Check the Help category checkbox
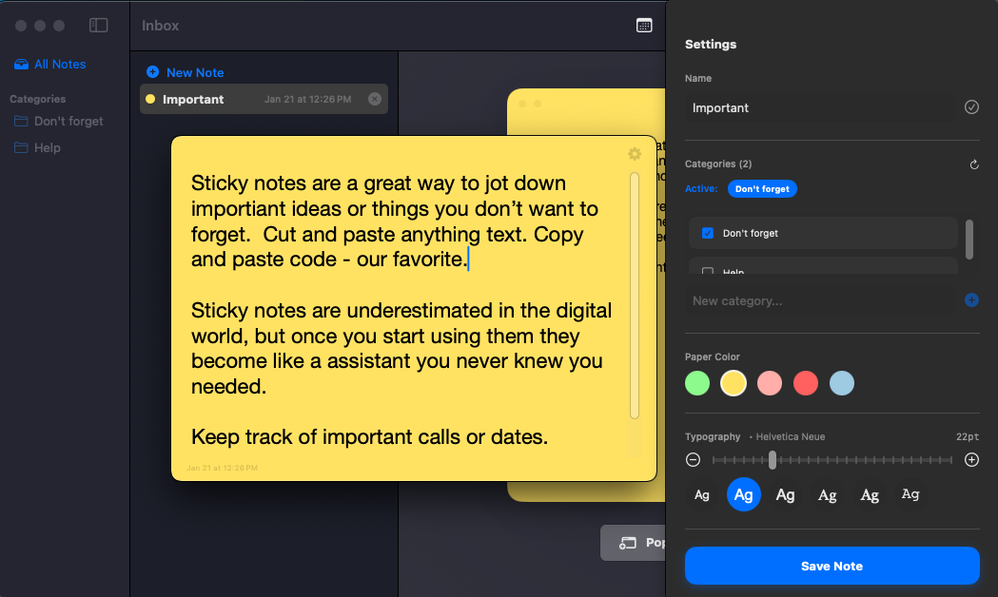 click(x=708, y=272)
